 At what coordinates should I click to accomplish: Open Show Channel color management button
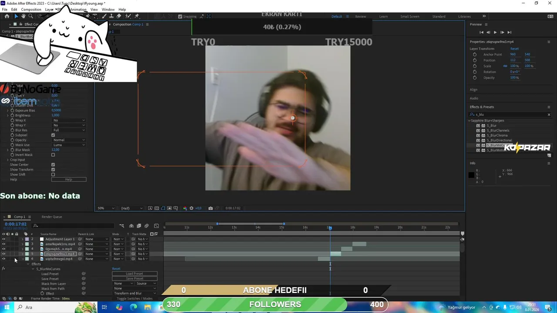coord(185,208)
